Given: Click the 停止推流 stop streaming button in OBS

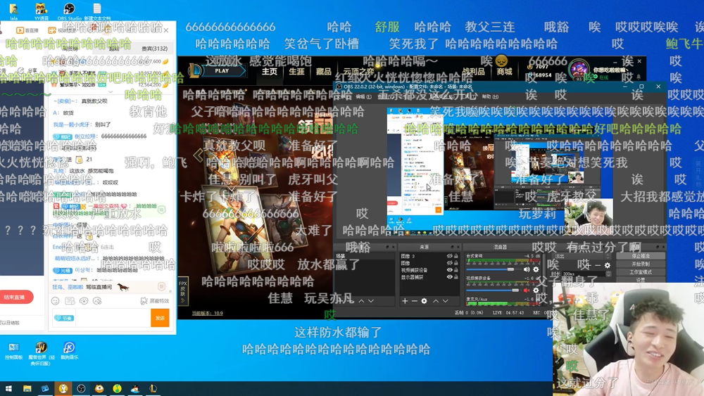Looking at the screenshot, I should 640,256.
